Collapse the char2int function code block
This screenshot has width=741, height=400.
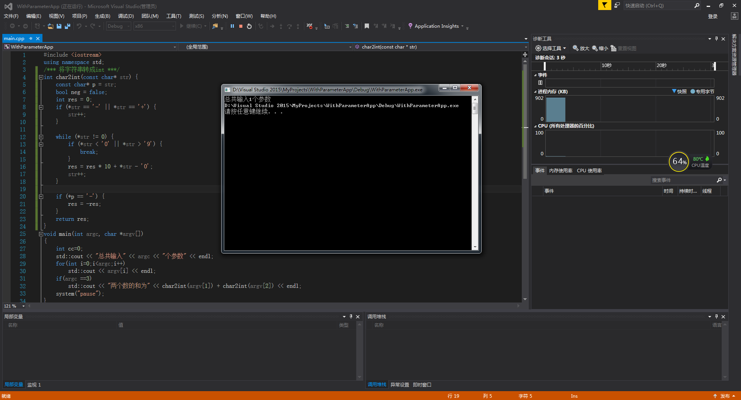coord(41,77)
